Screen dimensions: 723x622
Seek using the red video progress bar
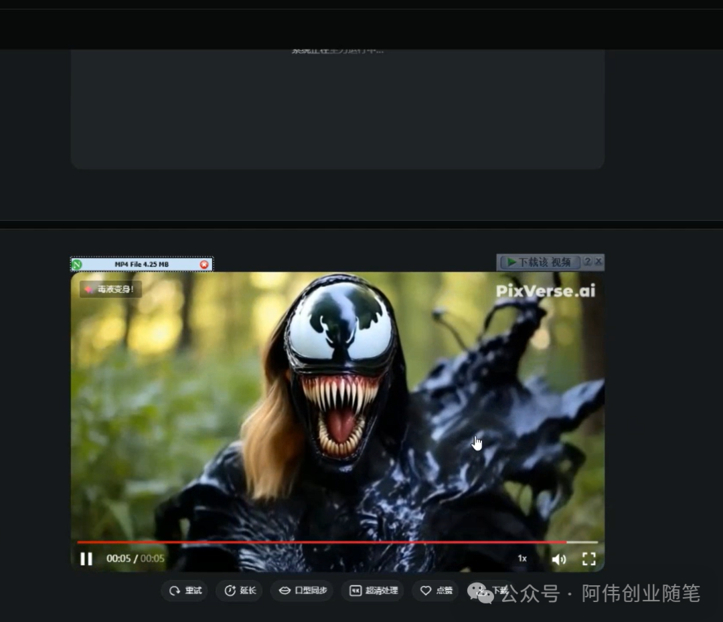tap(337, 542)
